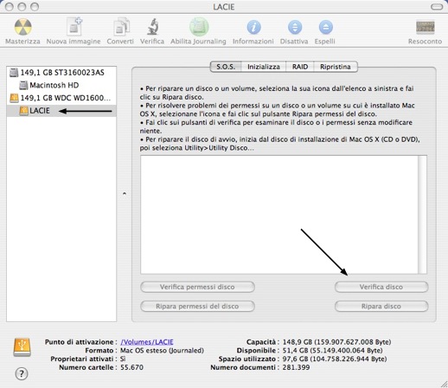Click the Ripara disco button
448x388 pixels.
[381, 307]
